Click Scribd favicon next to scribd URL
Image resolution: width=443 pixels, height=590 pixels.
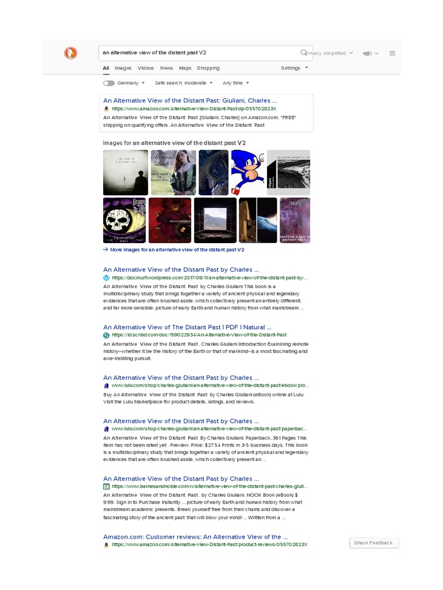pos(106,335)
